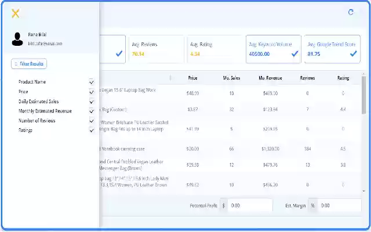
Task: Toggle the Price column checkbox
Action: [x=92, y=92]
